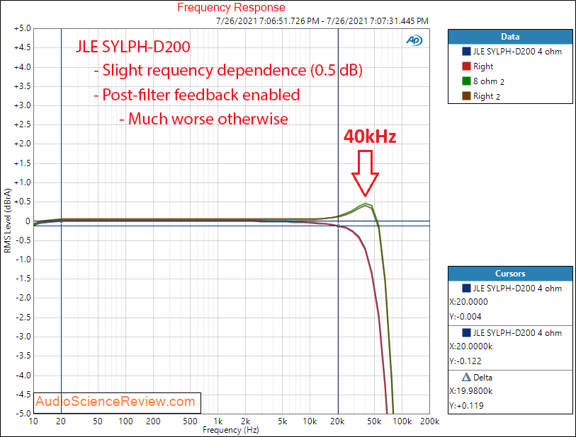Image resolution: width=576 pixels, height=437 pixels.
Task: Click the 'X:20.0000' cursor value
Action: 468,302
